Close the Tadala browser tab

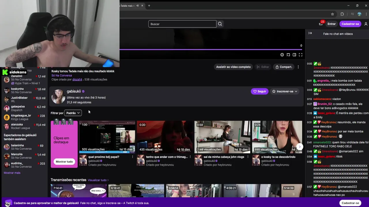142,5
